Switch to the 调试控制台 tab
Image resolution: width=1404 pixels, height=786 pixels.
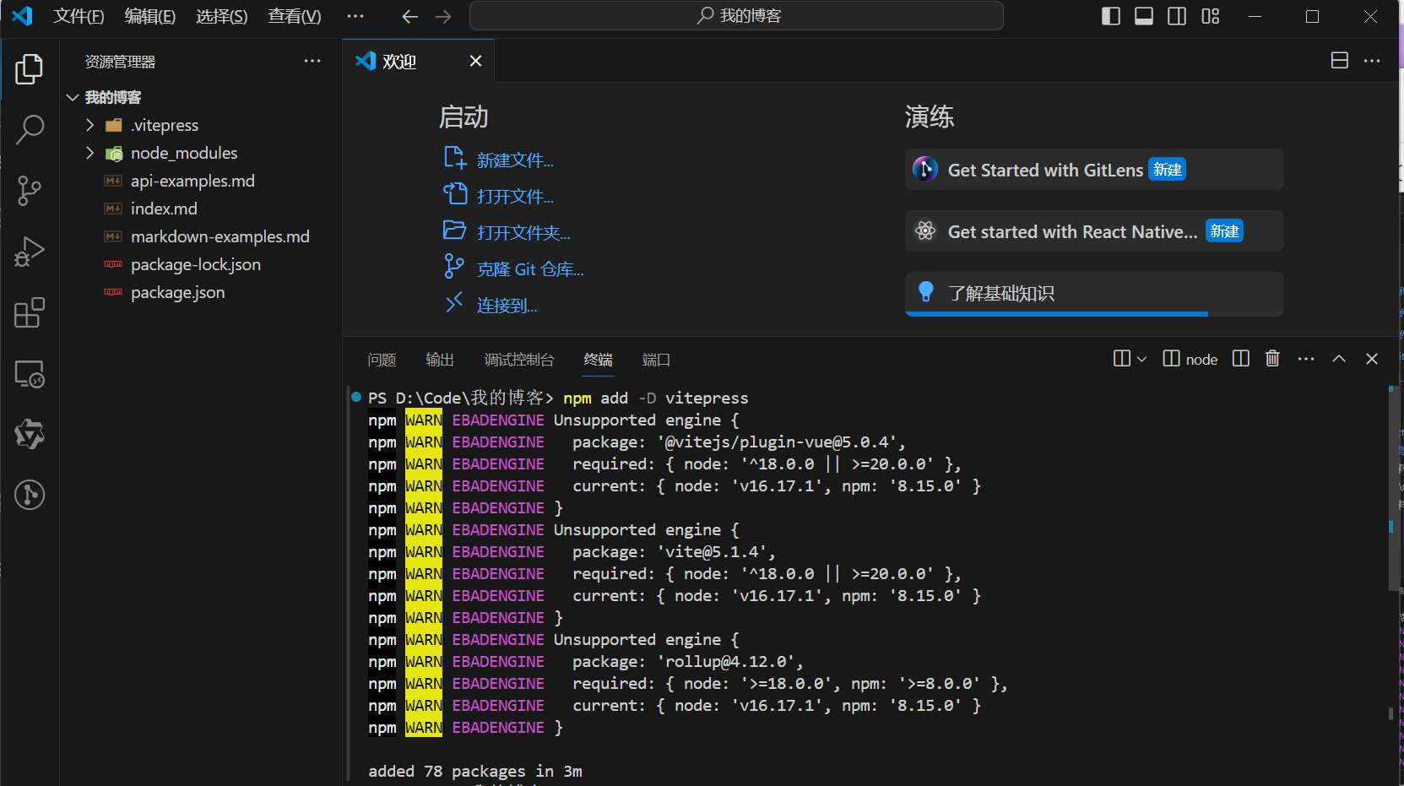pos(519,360)
